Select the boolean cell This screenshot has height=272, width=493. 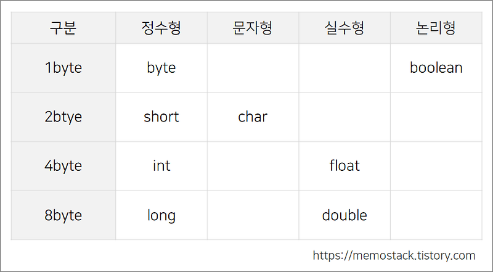tap(436, 68)
